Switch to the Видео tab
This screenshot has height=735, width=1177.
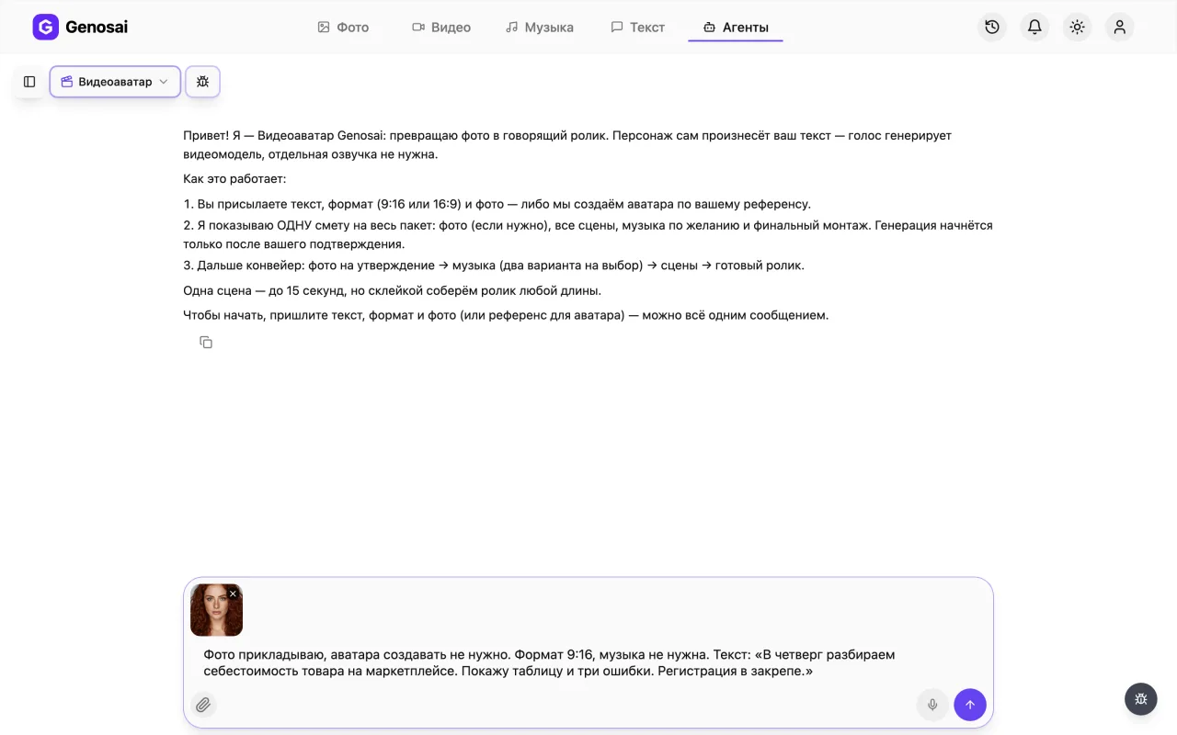pos(441,28)
